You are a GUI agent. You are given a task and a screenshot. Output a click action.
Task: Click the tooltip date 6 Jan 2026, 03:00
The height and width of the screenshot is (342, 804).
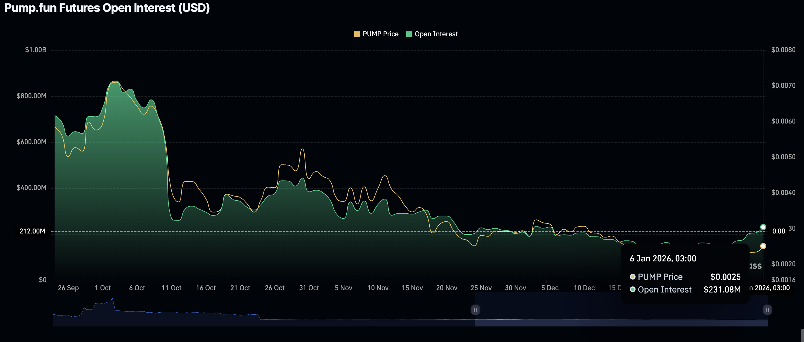[663, 259]
